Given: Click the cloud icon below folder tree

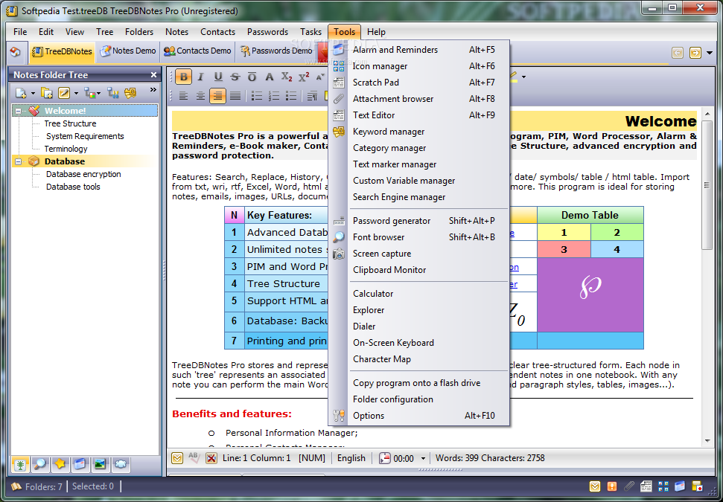Looking at the screenshot, I should point(121,464).
